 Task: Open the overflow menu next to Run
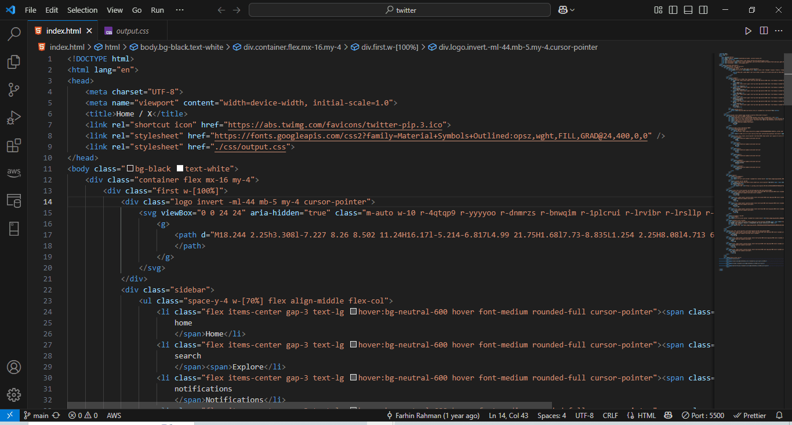pyautogui.click(x=180, y=10)
